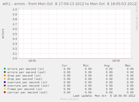Select the 'carrier per second (out)' label
The width and height of the screenshot is (139, 102).
point(27,92)
